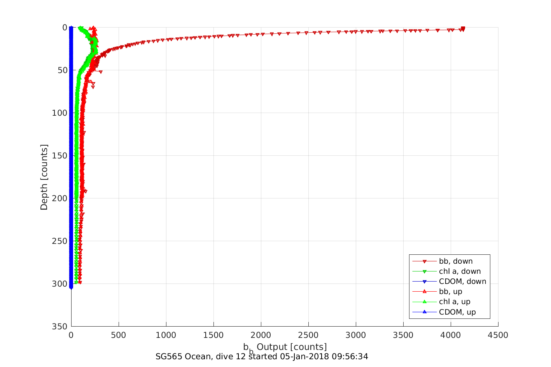Image resolution: width=551 pixels, height=367 pixels.
Task: Click the 'bb Output [counts]' x-axis label
Action: pyautogui.click(x=285, y=348)
